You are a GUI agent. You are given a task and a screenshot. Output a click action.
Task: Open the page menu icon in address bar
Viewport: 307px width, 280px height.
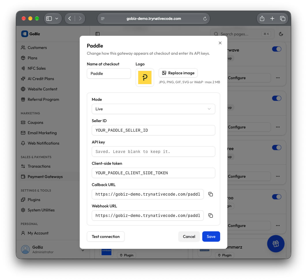tap(103, 18)
